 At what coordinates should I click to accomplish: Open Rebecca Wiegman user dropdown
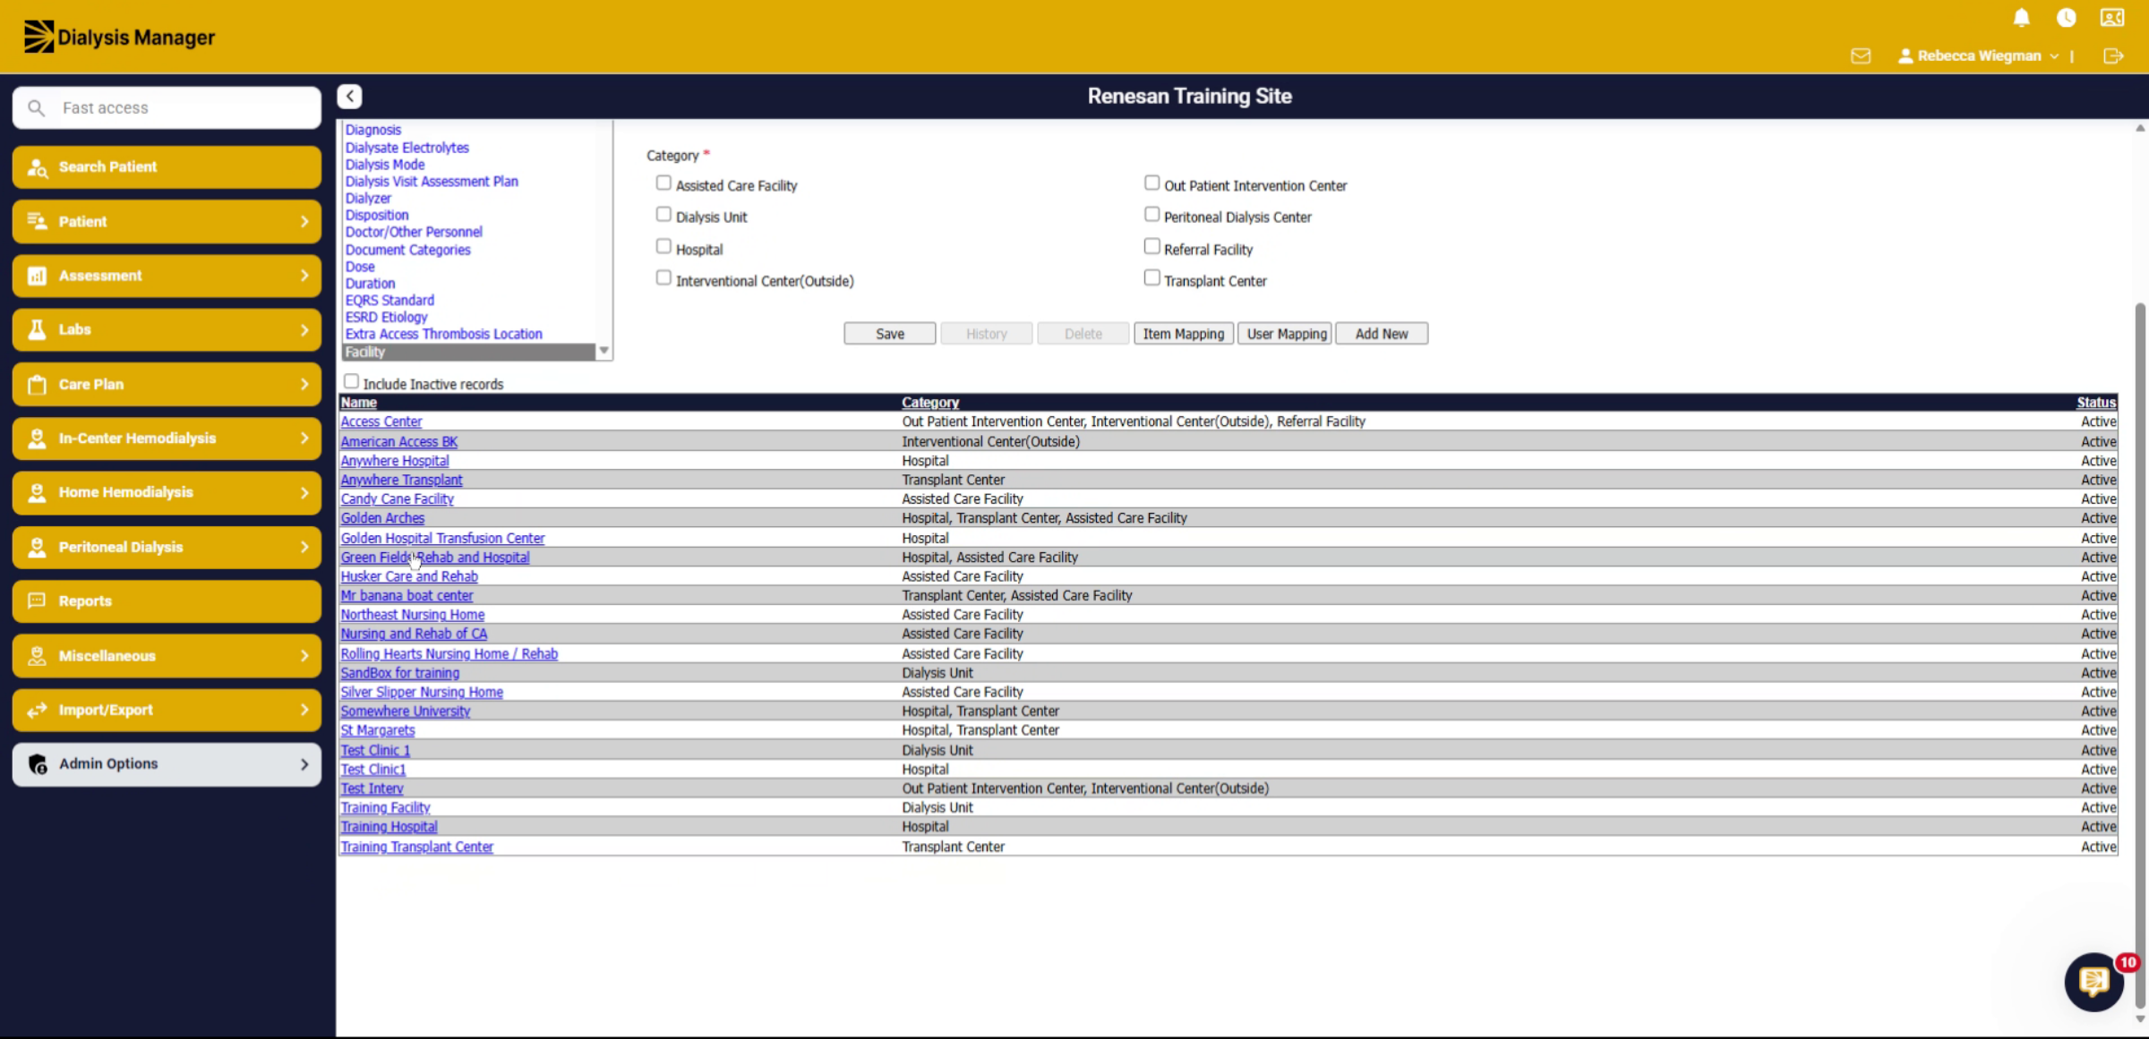tap(1979, 55)
